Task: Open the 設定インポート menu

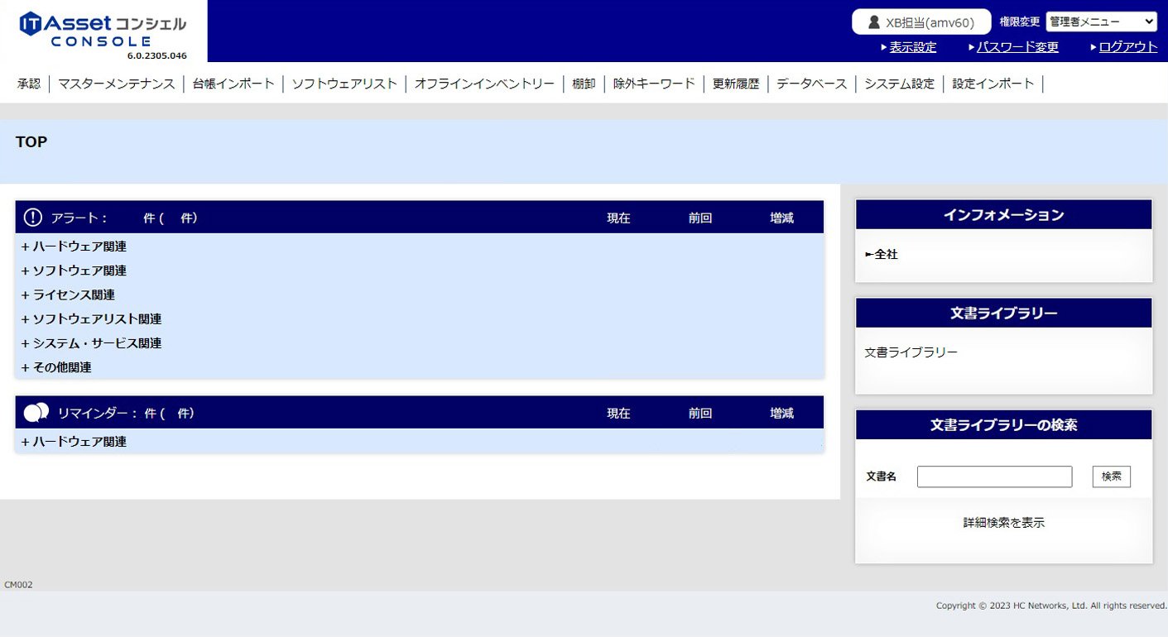Action: 993,84
